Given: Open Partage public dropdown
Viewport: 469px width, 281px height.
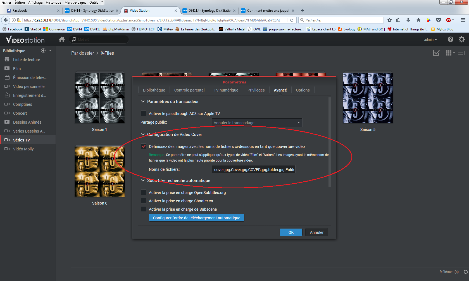Looking at the screenshot, I should (x=257, y=123).
